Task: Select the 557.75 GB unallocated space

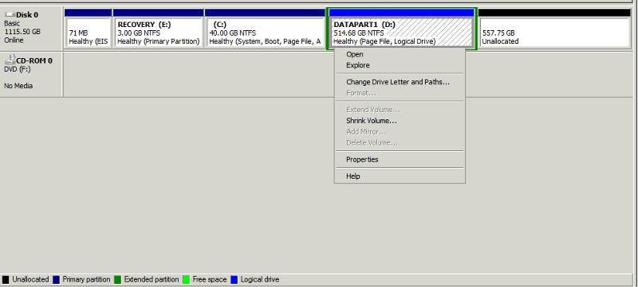Action: click(x=554, y=33)
